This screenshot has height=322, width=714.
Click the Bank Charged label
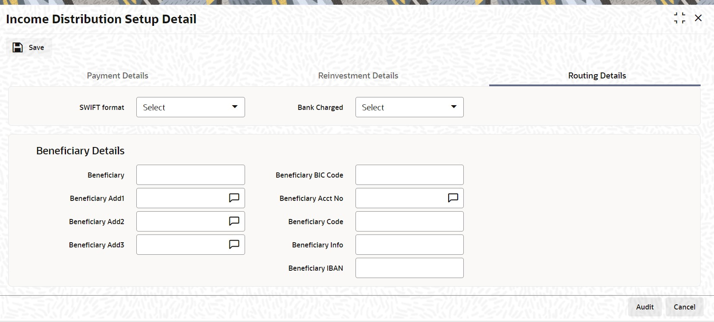click(320, 107)
